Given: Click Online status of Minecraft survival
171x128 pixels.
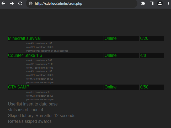Looking at the screenshot, I should (x=110, y=38).
